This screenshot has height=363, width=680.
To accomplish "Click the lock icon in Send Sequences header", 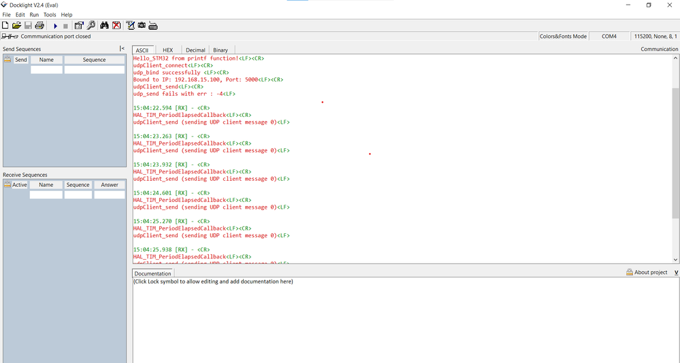I will point(7,60).
